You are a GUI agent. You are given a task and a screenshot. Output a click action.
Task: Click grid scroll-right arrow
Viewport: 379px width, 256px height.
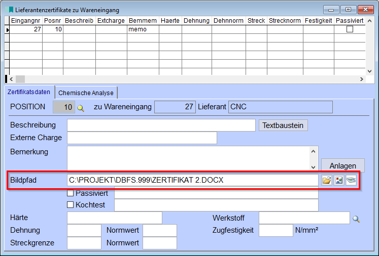coord(362,79)
